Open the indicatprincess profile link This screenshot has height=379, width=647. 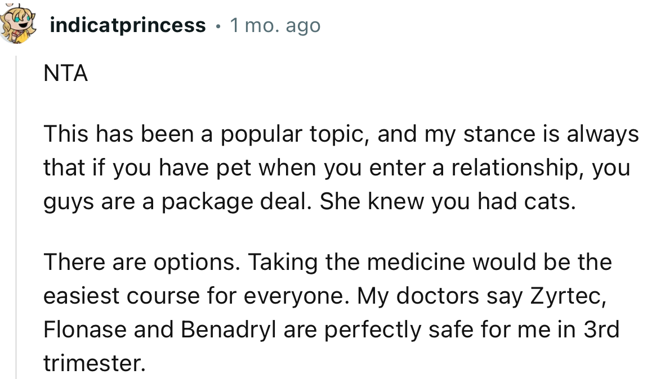tap(128, 25)
